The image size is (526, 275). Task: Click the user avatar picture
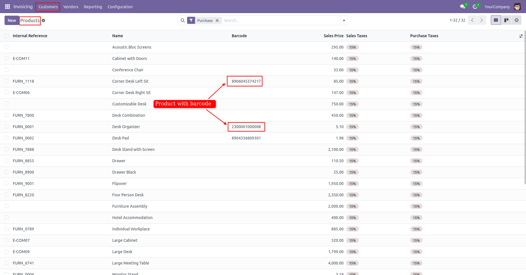point(517,7)
